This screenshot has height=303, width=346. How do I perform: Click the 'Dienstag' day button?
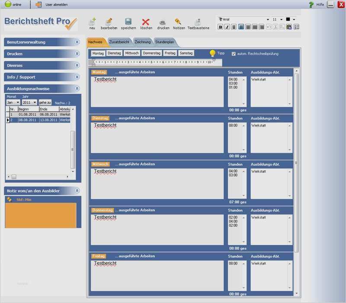pyautogui.click(x=114, y=53)
